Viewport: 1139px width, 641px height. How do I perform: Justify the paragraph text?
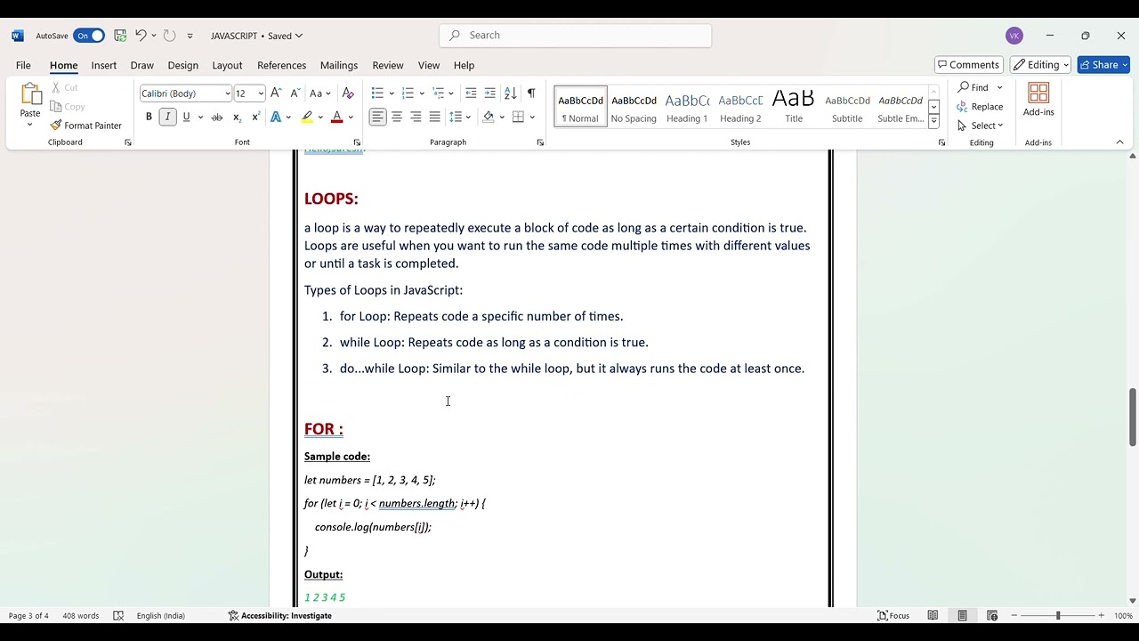(x=434, y=118)
